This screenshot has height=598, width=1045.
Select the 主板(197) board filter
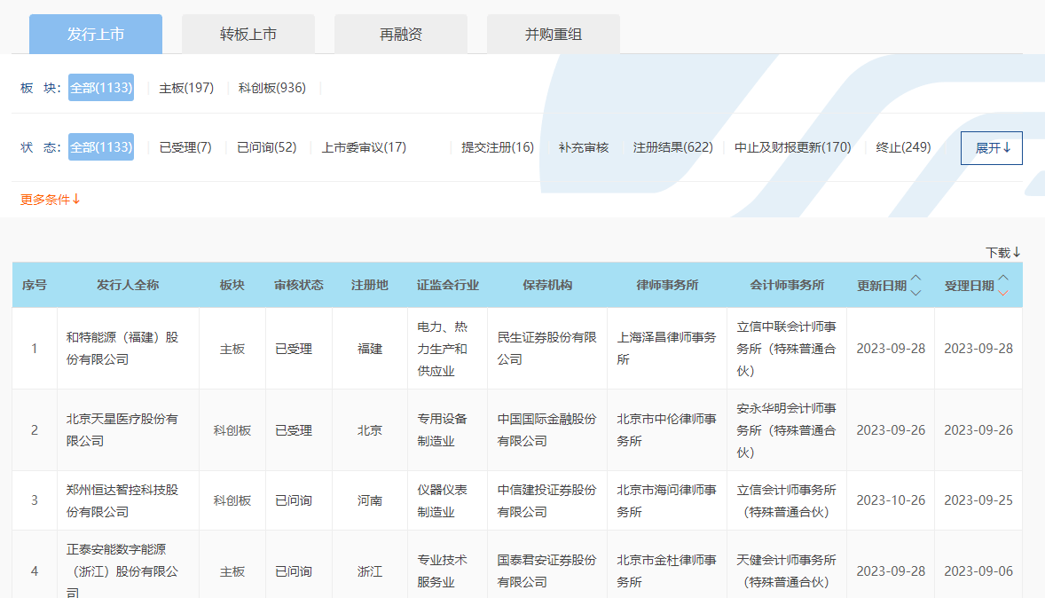tap(186, 88)
